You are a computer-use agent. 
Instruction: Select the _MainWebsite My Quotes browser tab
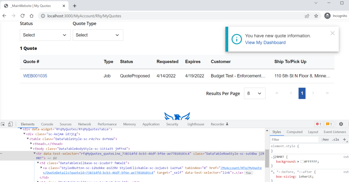(34, 6)
